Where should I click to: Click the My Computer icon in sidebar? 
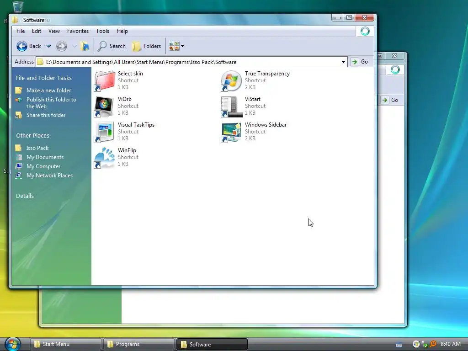18,166
